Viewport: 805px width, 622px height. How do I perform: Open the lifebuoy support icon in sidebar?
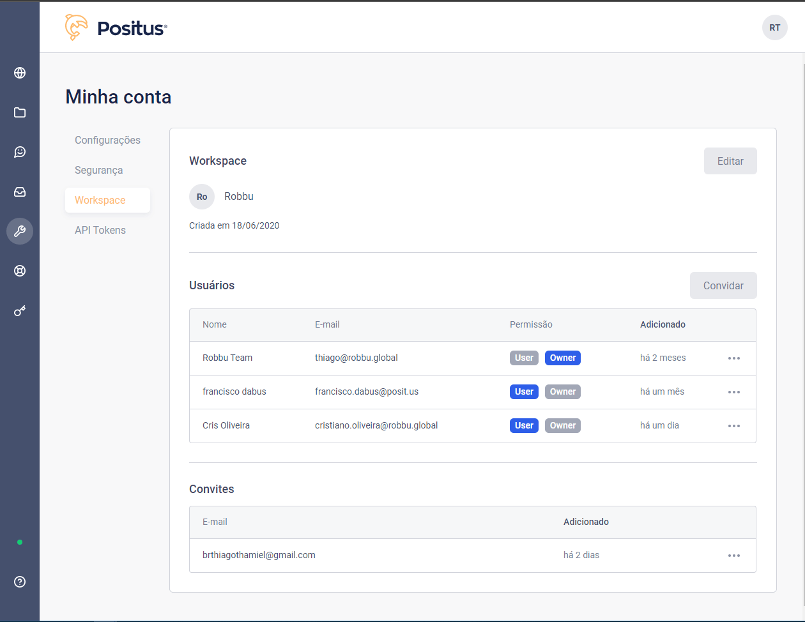[20, 271]
